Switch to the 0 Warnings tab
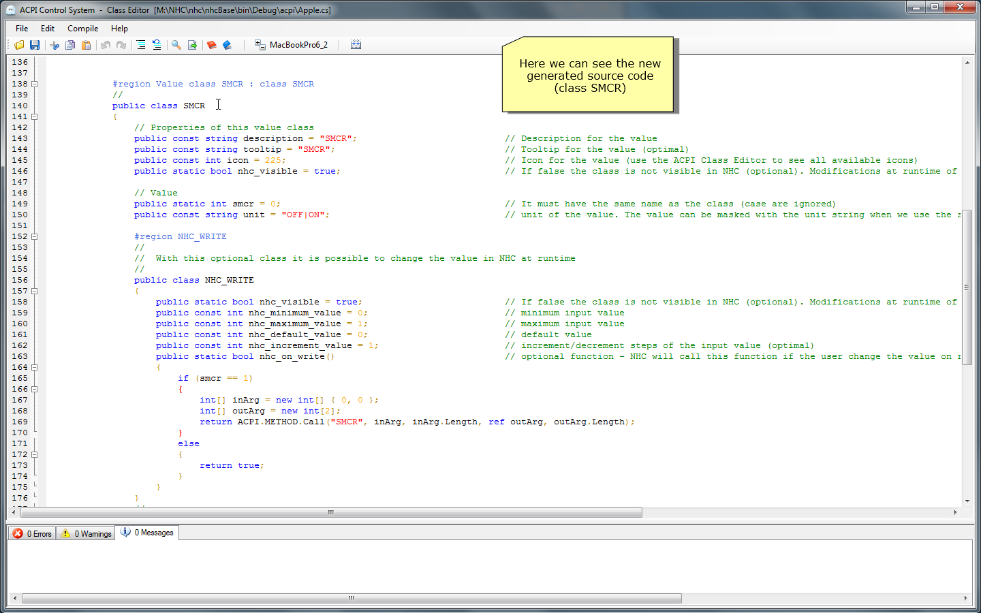 point(86,533)
